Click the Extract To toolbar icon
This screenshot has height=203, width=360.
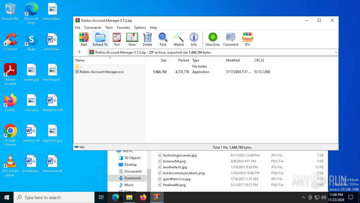click(x=100, y=39)
